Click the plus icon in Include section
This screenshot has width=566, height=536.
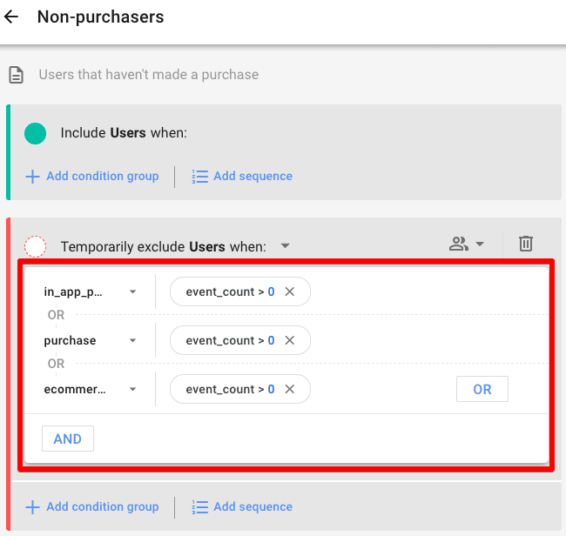point(32,177)
